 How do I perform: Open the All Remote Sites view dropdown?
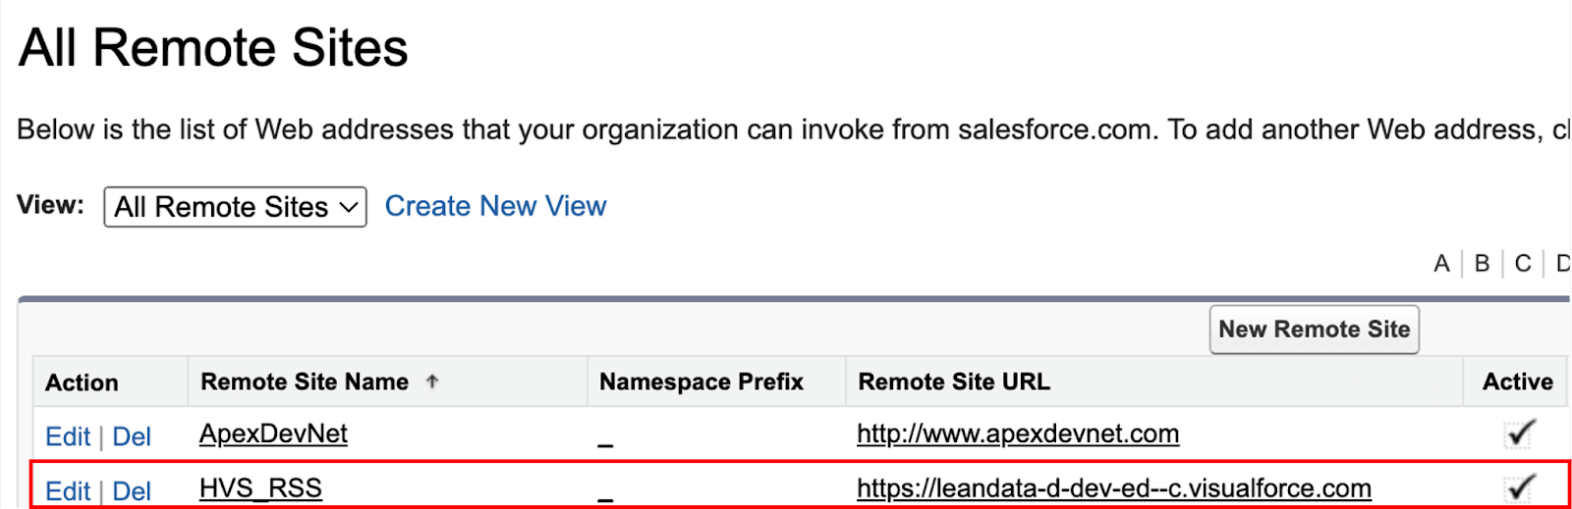(235, 207)
